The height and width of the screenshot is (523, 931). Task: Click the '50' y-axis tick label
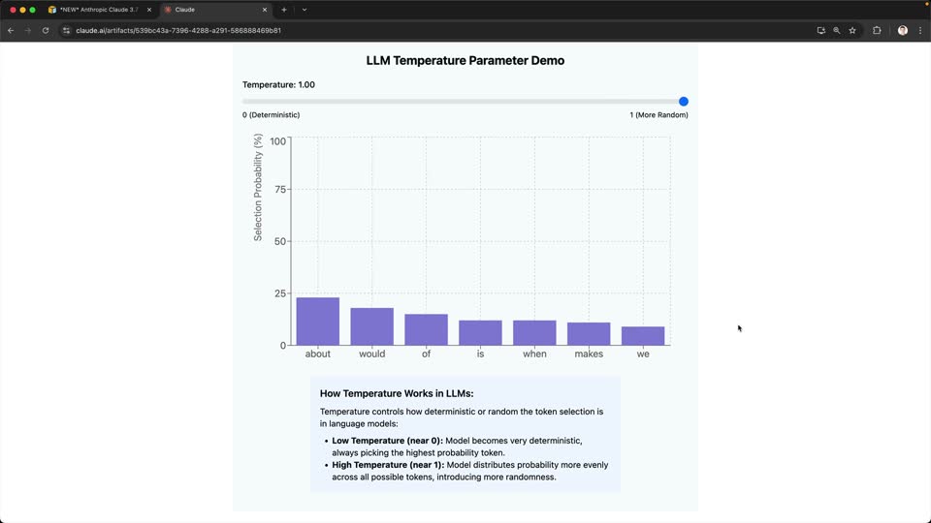click(280, 241)
